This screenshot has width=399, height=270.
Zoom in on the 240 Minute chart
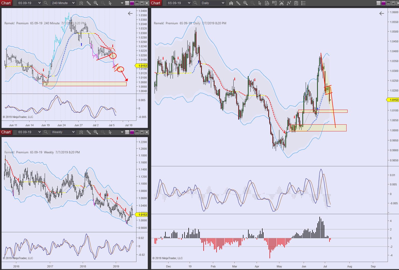pyautogui.click(x=96, y=3)
